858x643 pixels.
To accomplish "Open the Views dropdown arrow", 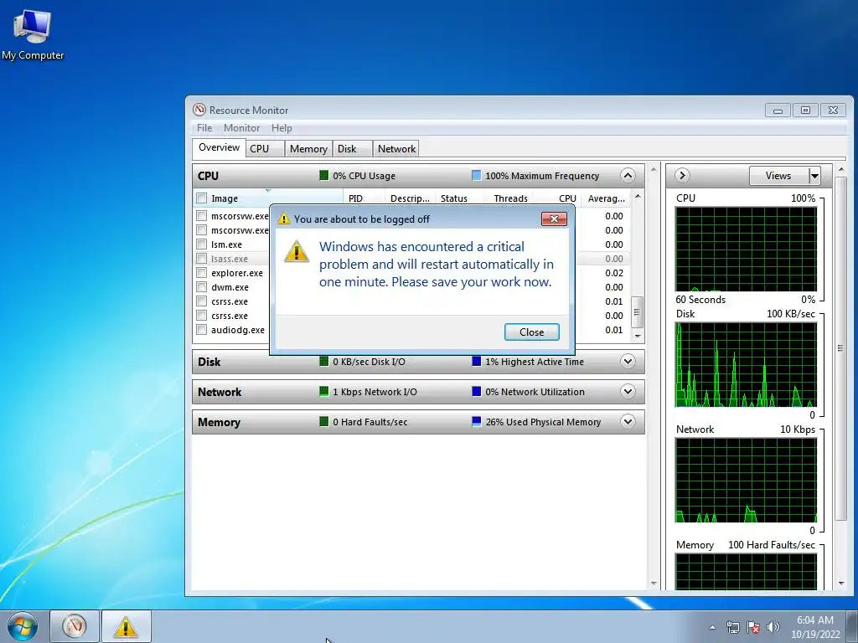I will [814, 176].
